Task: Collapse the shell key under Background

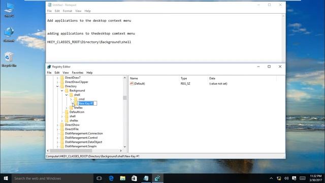Action: coord(67,95)
